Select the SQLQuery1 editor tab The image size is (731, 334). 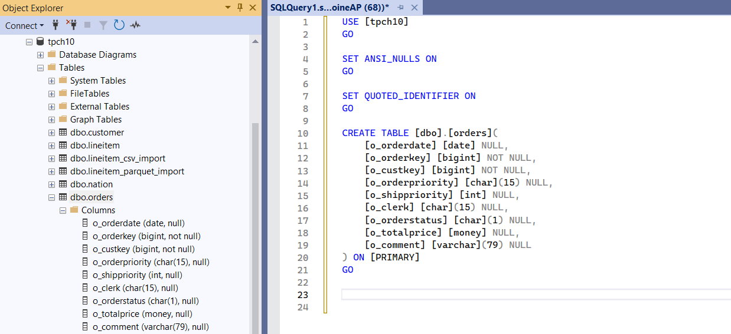[x=329, y=8]
